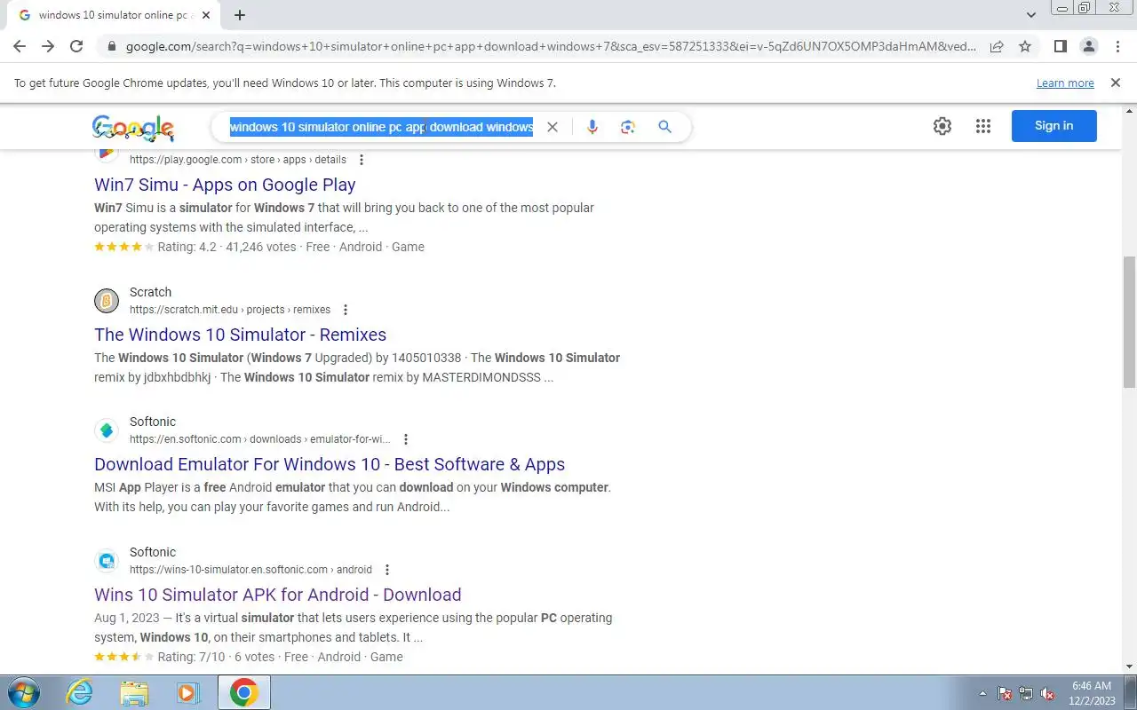Open Google apps grid

point(982,126)
